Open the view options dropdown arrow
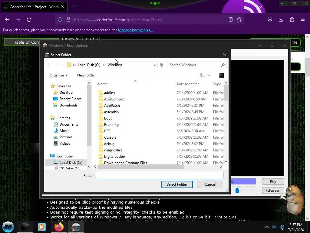This screenshot has height=233, width=310. tap(209, 75)
